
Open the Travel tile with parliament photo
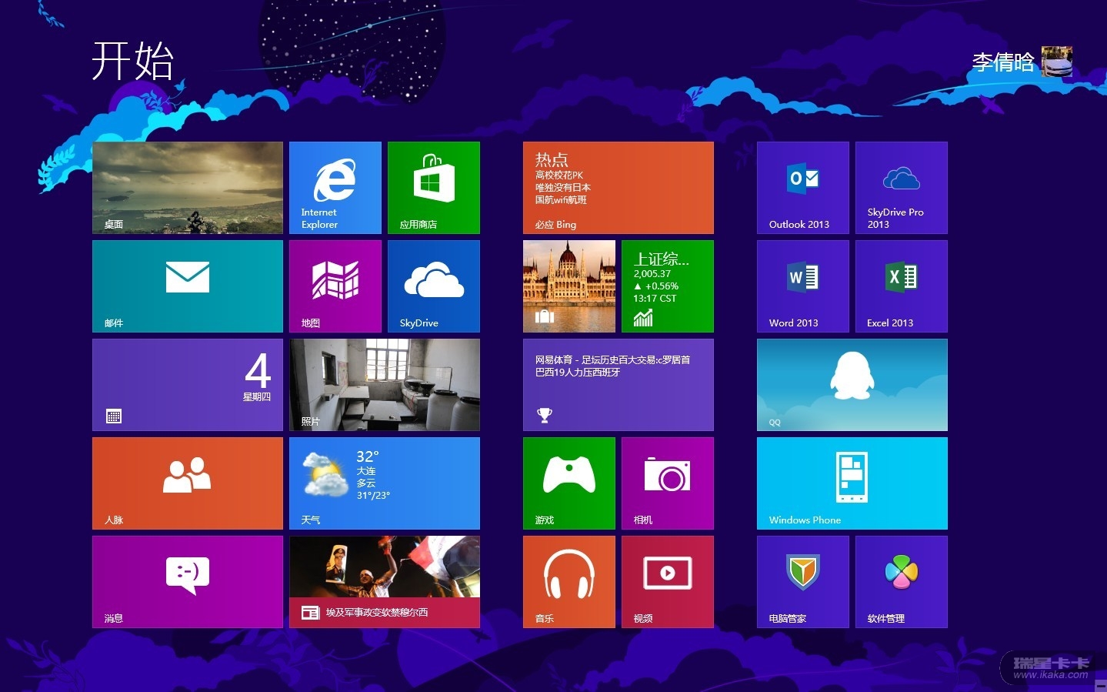click(x=569, y=286)
